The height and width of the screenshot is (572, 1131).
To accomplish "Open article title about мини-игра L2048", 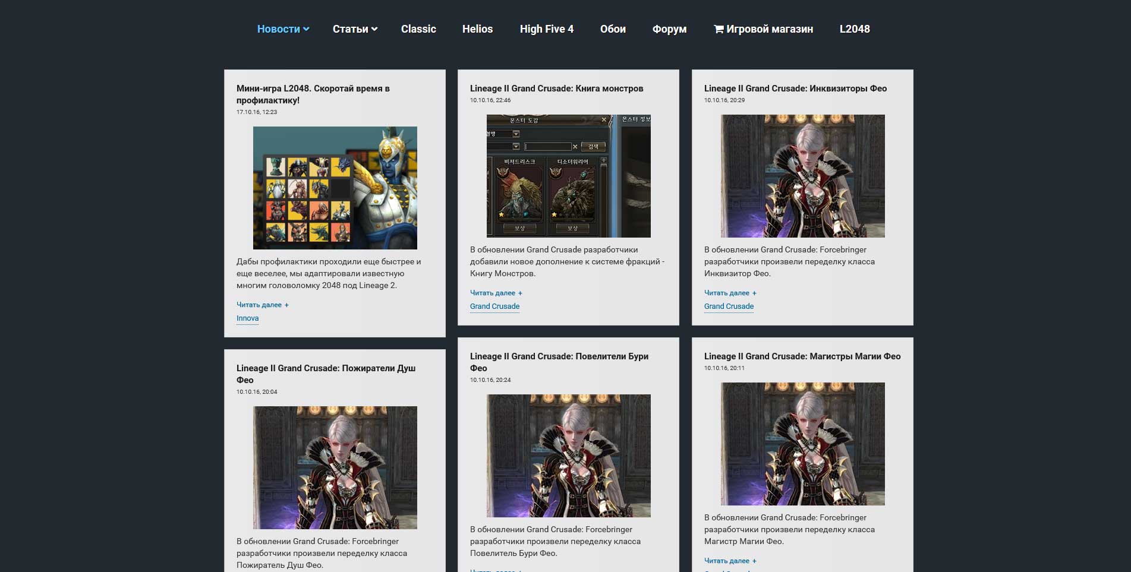I will 313,94.
